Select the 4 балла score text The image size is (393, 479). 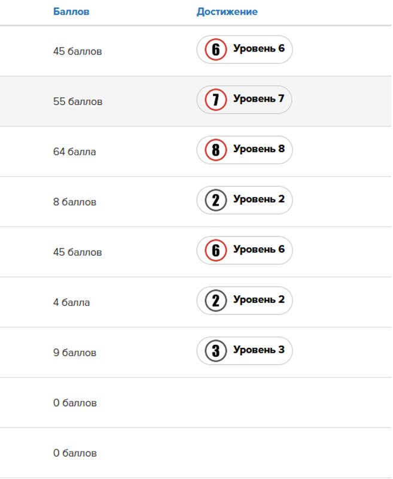point(71,302)
